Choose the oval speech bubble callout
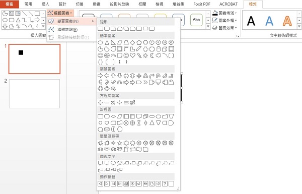The height and width of the screenshot is (194, 302). tap(113, 163)
